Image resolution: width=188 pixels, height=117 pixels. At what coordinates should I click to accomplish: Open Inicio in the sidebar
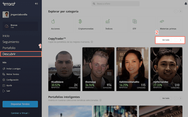(x=6, y=36)
